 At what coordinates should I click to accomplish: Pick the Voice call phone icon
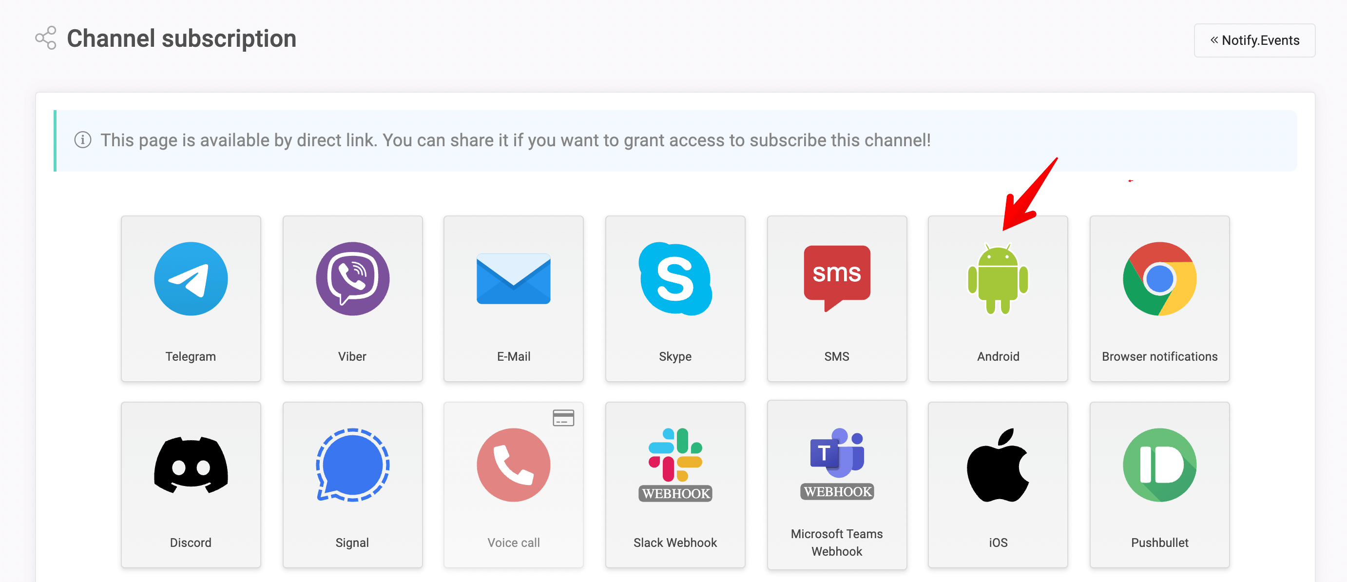tap(514, 465)
